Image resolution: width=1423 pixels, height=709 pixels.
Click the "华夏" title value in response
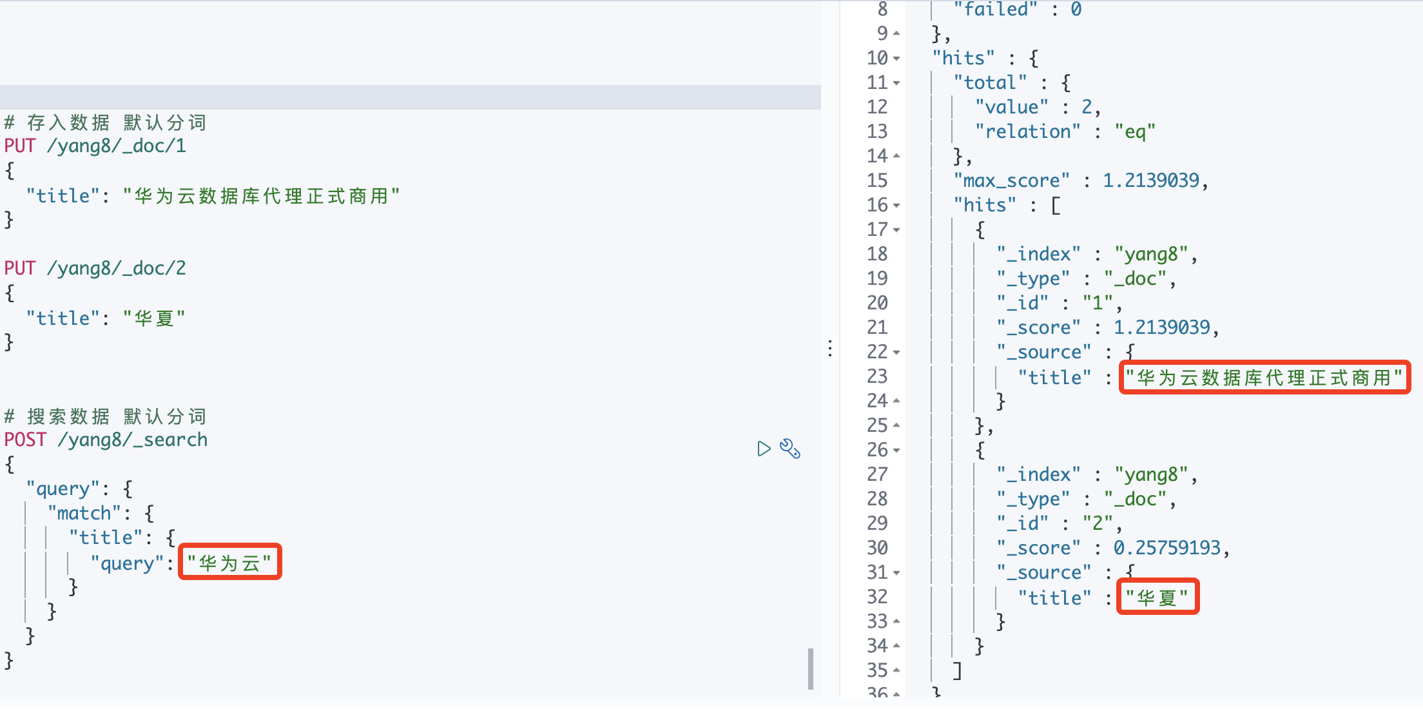[x=1157, y=597]
